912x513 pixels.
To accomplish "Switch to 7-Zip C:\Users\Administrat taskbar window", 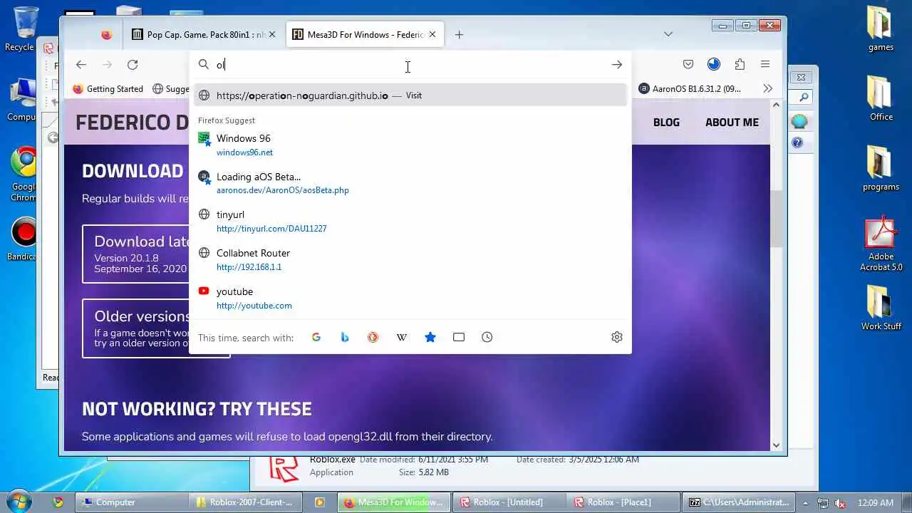I will (737, 502).
